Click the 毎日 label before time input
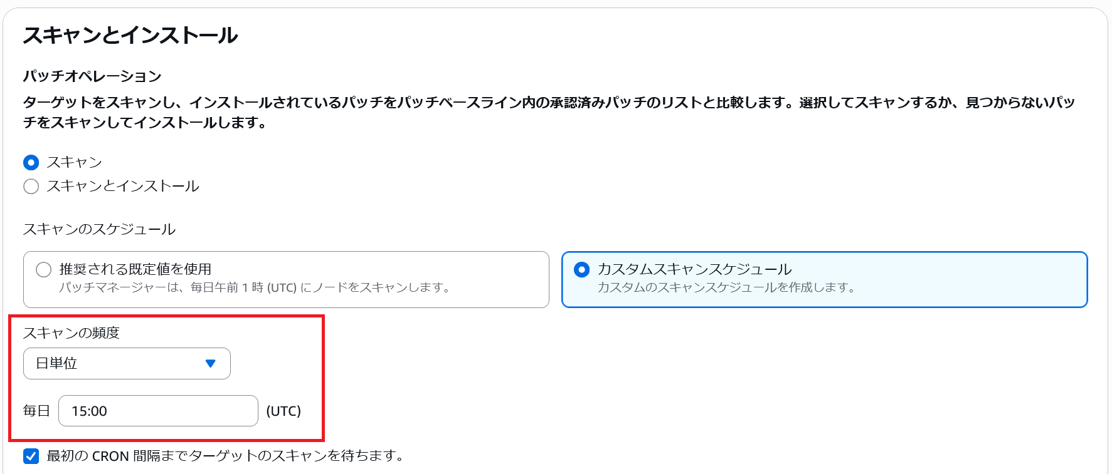1112x474 pixels. (x=36, y=411)
